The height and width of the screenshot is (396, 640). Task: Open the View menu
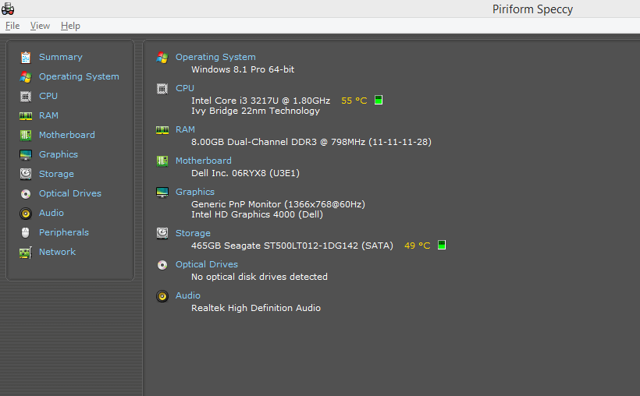pyautogui.click(x=40, y=26)
